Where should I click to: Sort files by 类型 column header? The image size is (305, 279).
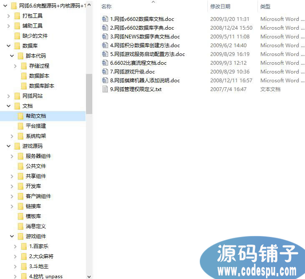pyautogui.click(x=265, y=7)
